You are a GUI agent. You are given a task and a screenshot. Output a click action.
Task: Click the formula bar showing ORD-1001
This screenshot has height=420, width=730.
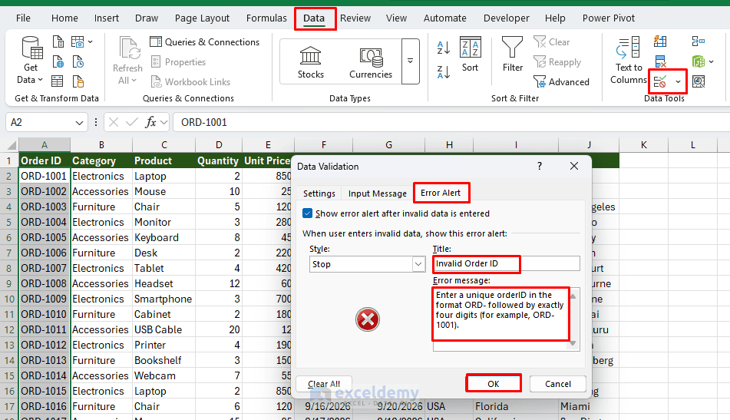click(451, 122)
